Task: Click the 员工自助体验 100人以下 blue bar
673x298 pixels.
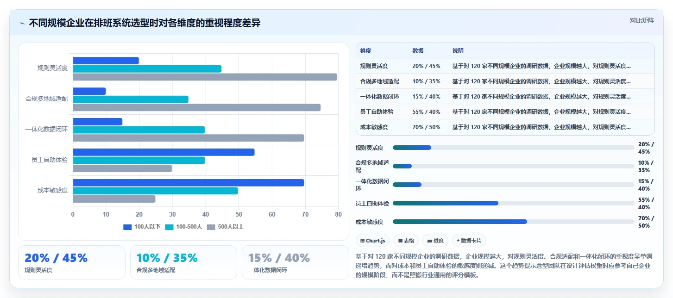Action: 164,152
